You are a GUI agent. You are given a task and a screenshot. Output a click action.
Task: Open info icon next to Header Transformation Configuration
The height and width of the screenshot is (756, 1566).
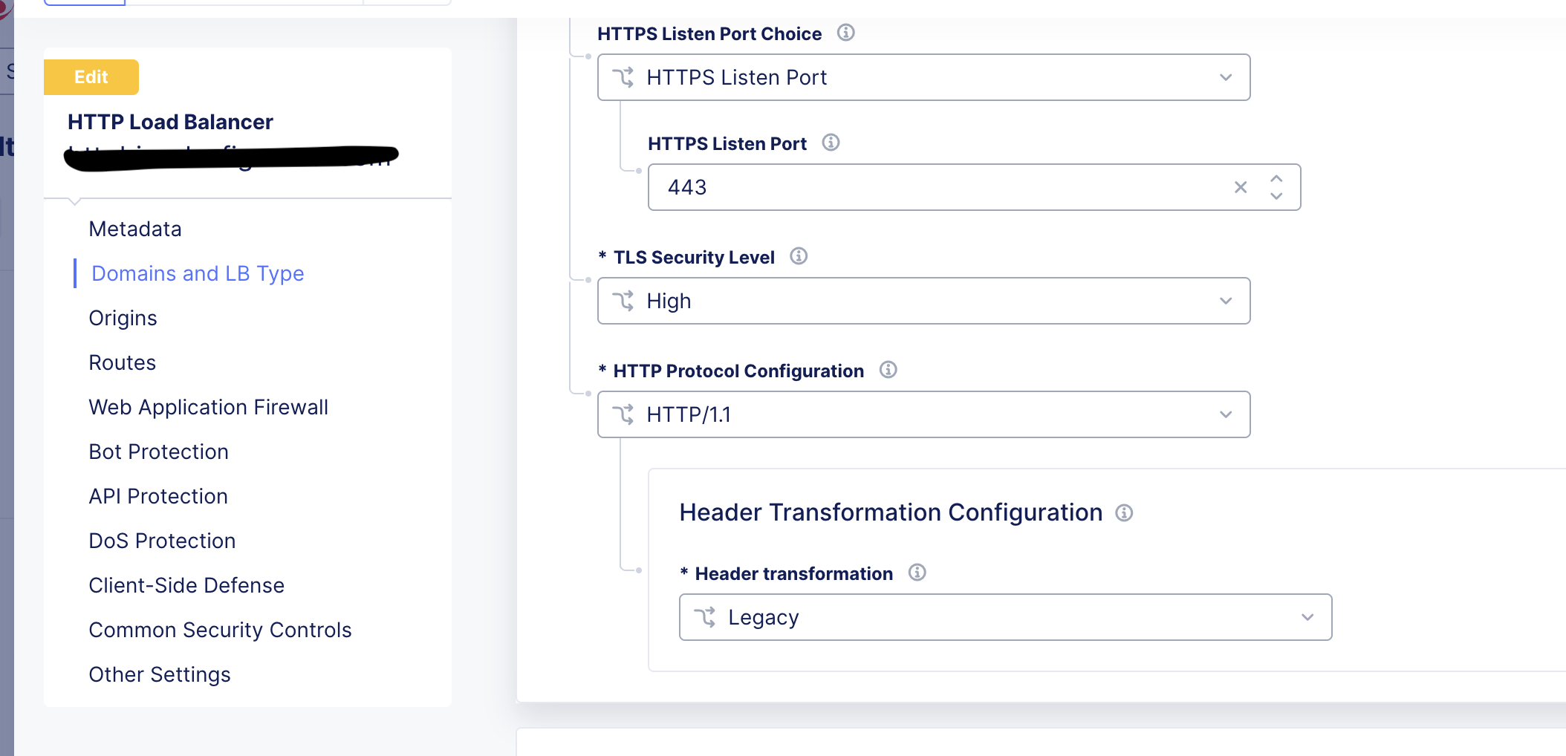click(x=1124, y=513)
